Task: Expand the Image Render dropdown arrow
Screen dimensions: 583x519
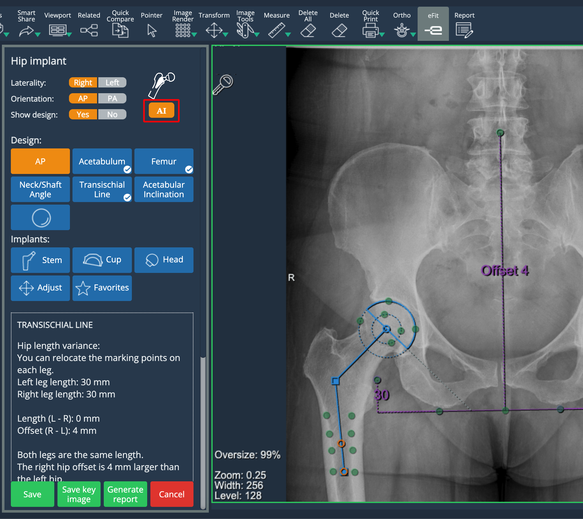Action: tap(194, 34)
